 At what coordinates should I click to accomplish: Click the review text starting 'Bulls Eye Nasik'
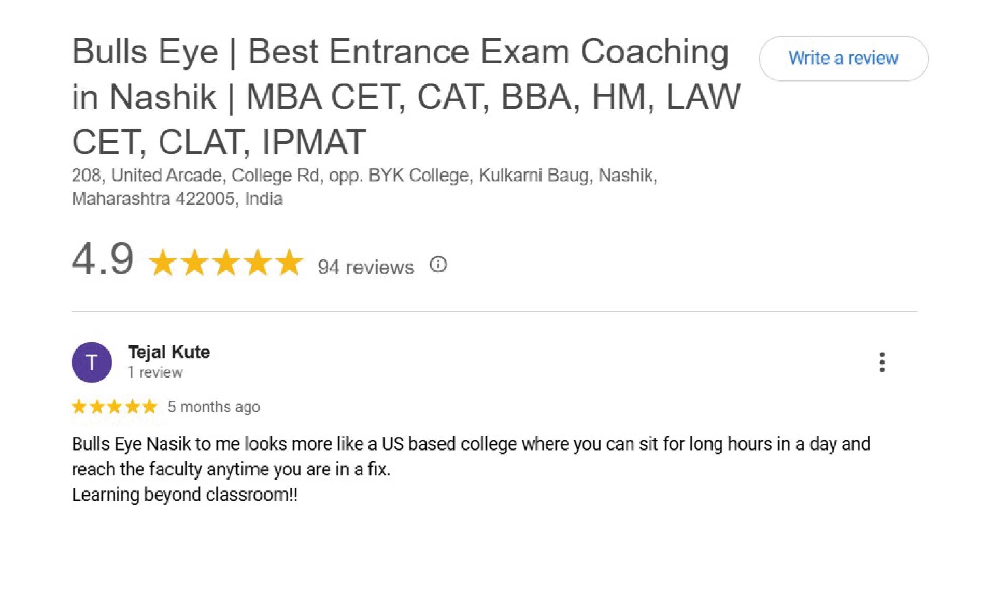pyautogui.click(x=471, y=457)
